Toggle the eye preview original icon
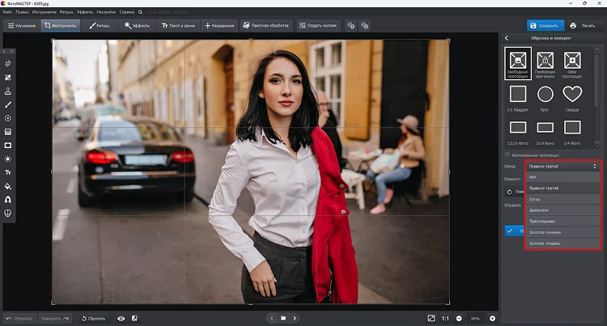607x326 pixels. pos(121,319)
